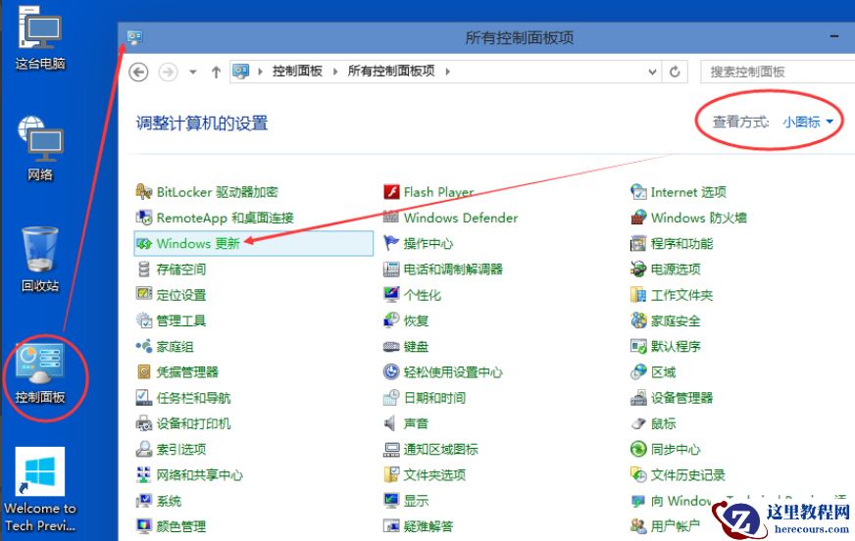This screenshot has width=855, height=541.
Task: Open 设备和打印机 icon
Action: click(x=144, y=423)
